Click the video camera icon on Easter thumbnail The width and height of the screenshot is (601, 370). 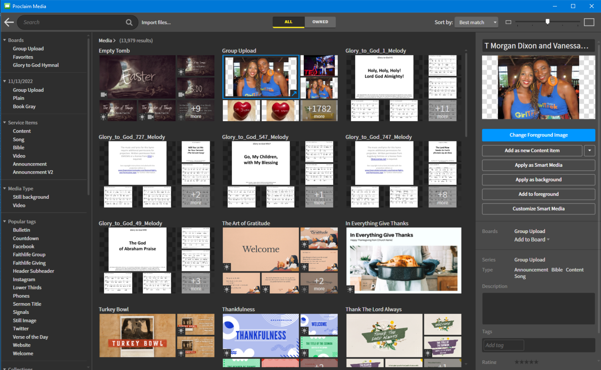click(104, 95)
